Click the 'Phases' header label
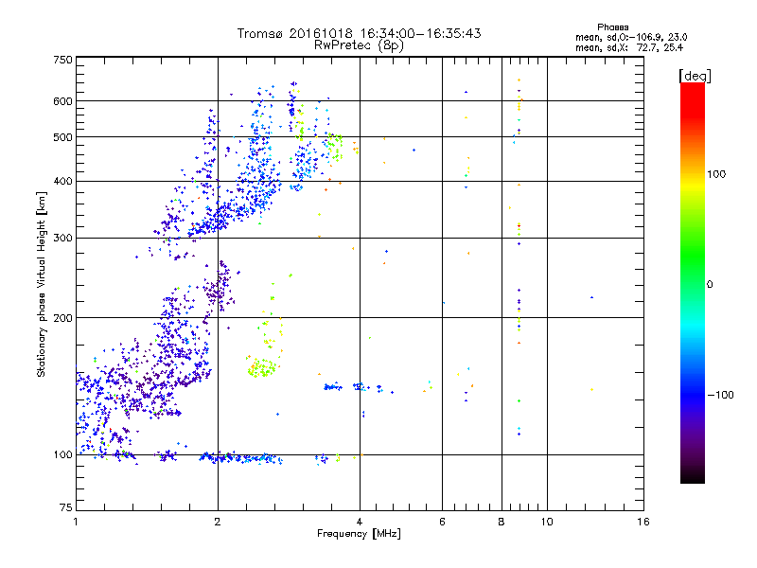The width and height of the screenshot is (757, 568). (612, 27)
